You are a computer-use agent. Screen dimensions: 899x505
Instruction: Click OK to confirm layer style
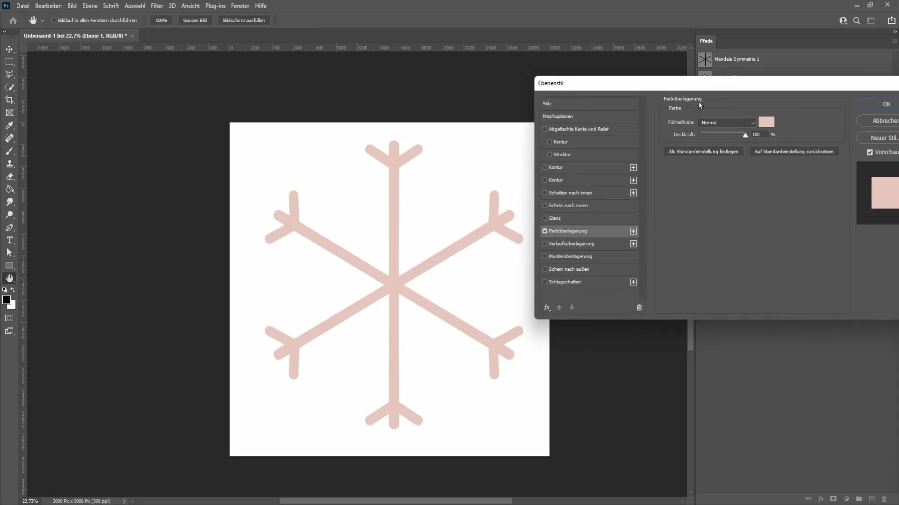(x=885, y=104)
